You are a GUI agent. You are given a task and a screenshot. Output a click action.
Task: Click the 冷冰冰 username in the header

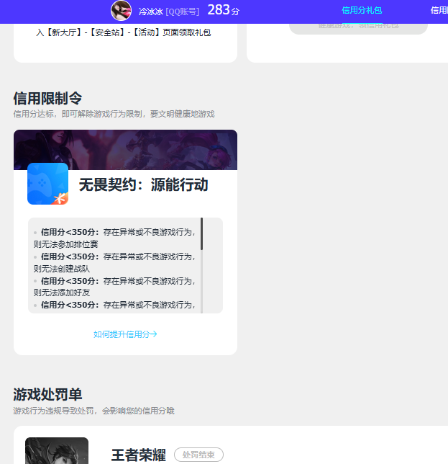click(x=151, y=12)
